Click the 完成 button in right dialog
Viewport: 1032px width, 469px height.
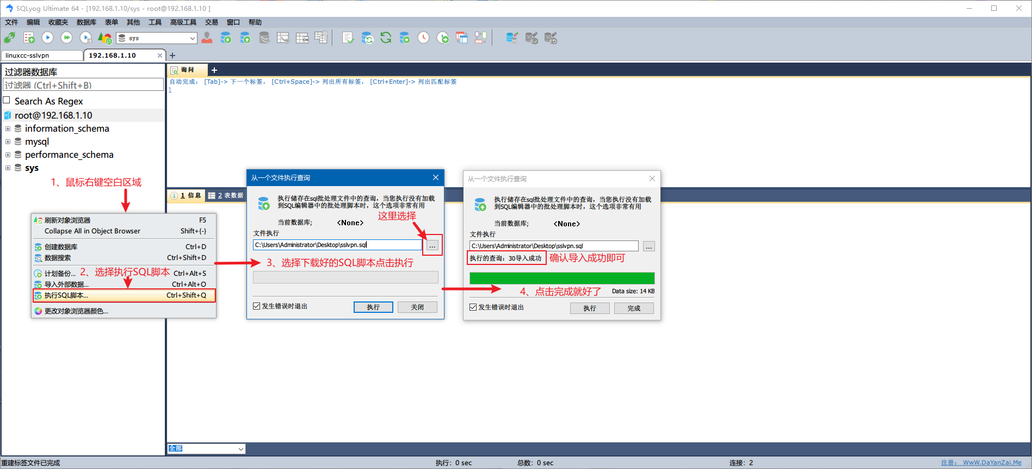point(634,308)
